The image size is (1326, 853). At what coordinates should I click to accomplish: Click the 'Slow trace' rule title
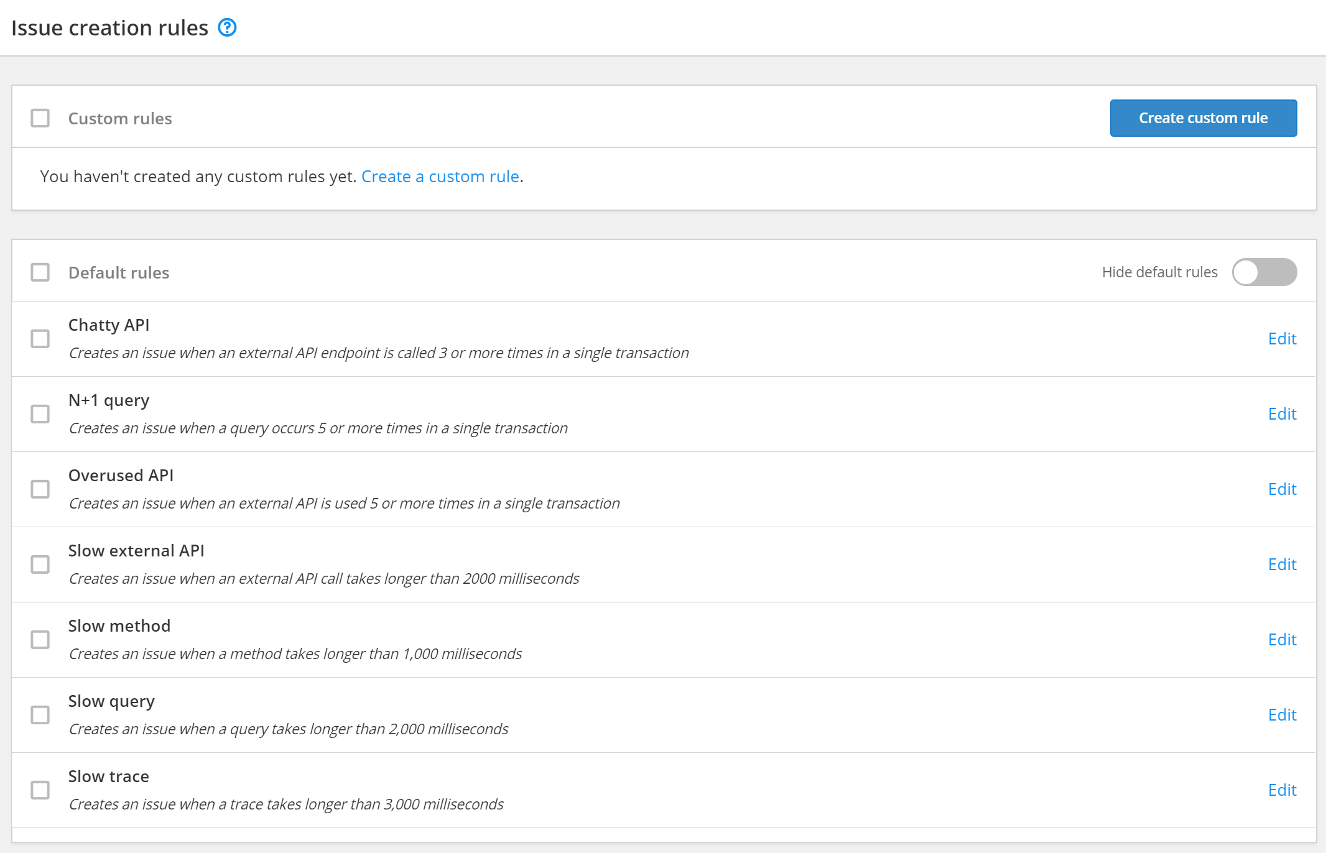point(109,777)
